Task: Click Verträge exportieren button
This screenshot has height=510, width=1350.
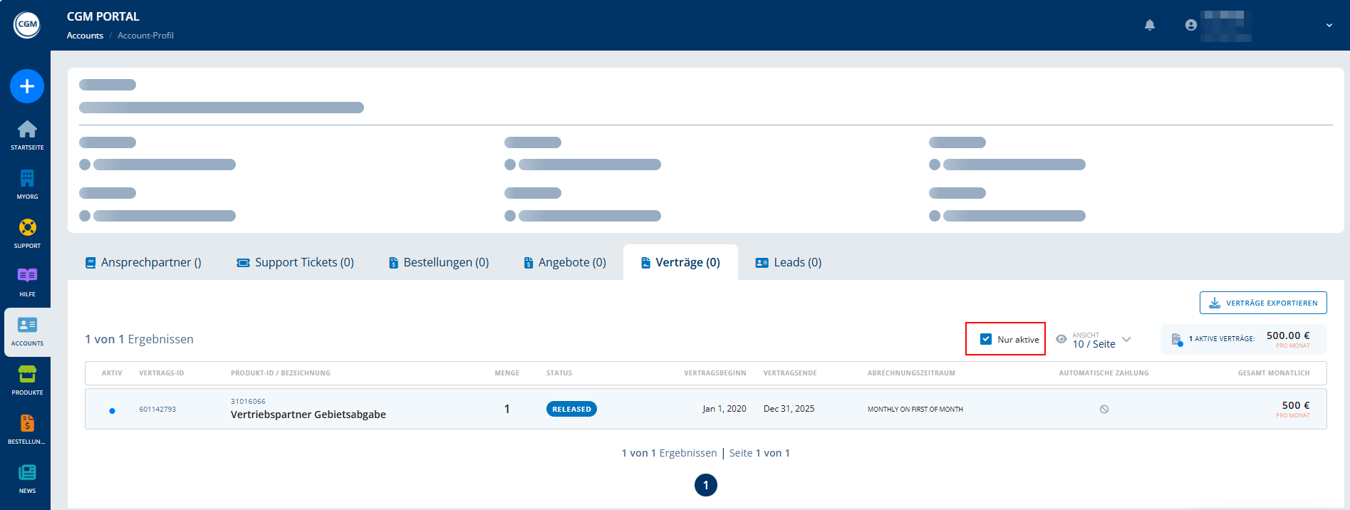Action: (x=1263, y=303)
